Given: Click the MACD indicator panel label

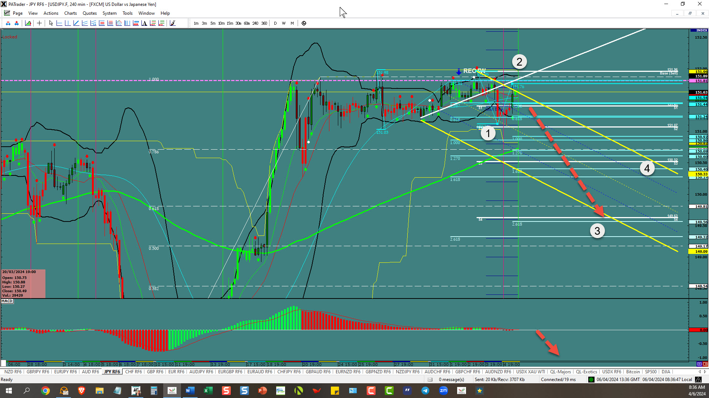Looking at the screenshot, I should [x=7, y=301].
